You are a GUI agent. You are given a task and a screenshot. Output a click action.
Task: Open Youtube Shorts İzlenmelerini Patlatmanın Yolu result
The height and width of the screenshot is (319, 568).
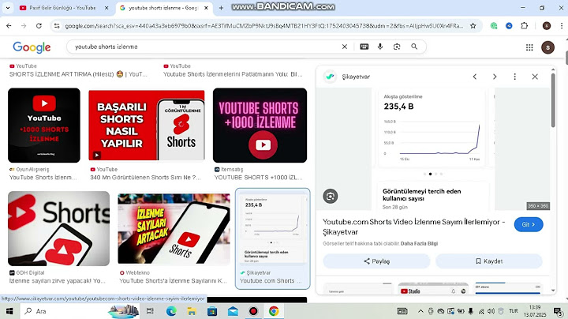click(233, 74)
